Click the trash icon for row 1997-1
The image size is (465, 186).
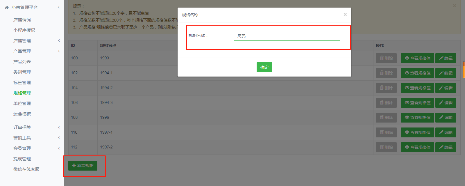(382, 132)
